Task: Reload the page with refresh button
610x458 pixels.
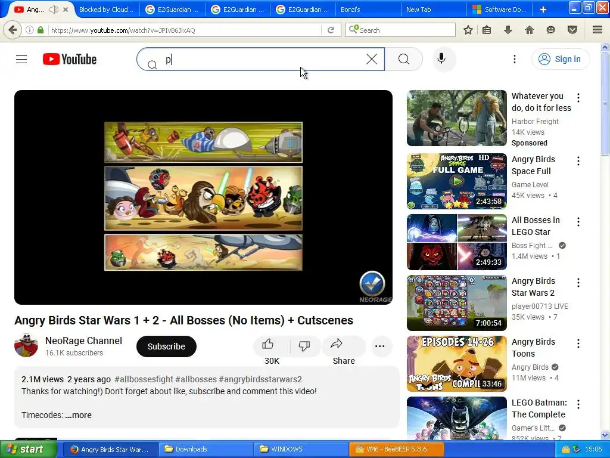Action: click(x=331, y=30)
